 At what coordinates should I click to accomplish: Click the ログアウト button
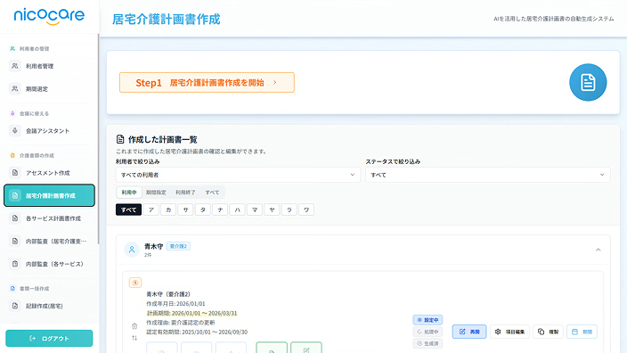pos(49,338)
